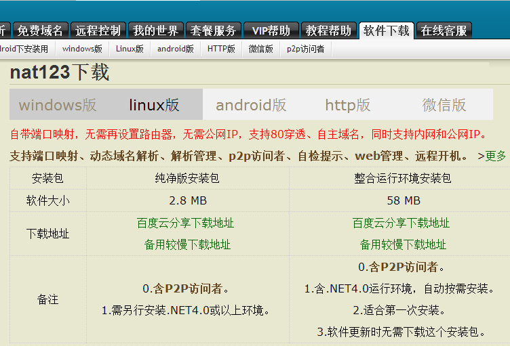Image resolution: width=510 pixels, height=346 pixels.
Task: Open the 套餐服务 navigation tab
Action: [x=214, y=30]
